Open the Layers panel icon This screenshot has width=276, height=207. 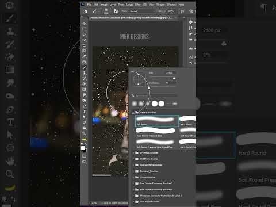[191, 22]
